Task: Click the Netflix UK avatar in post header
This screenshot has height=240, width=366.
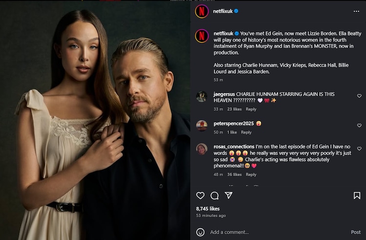Action: tap(202, 11)
